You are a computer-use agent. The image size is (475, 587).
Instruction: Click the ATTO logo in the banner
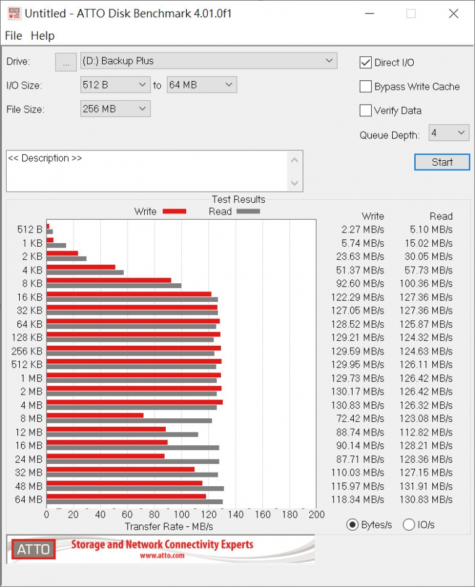coord(33,549)
